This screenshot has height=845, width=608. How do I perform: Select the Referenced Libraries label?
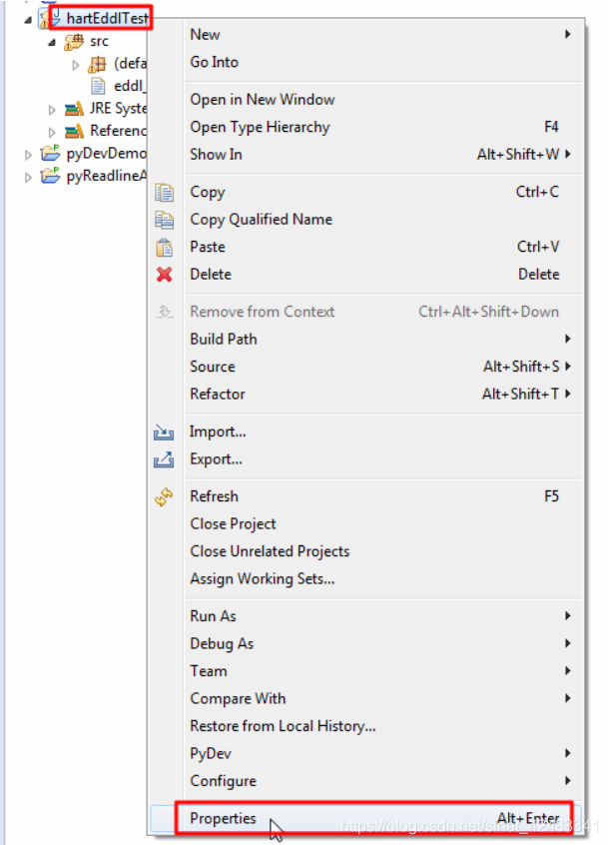[118, 131]
